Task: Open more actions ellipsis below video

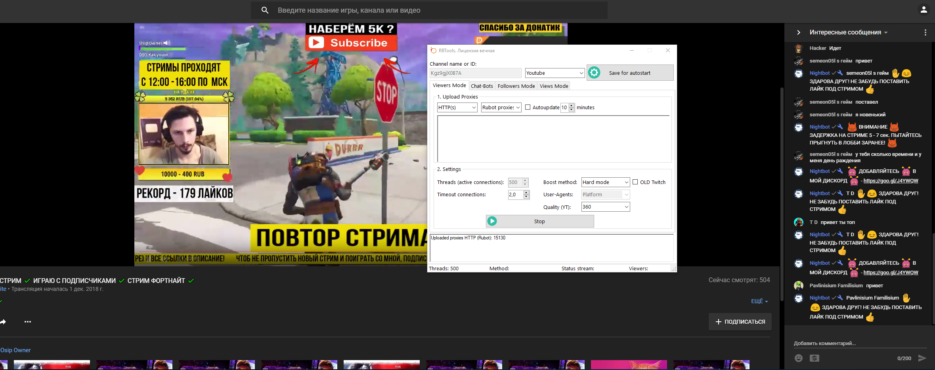Action: (x=28, y=322)
